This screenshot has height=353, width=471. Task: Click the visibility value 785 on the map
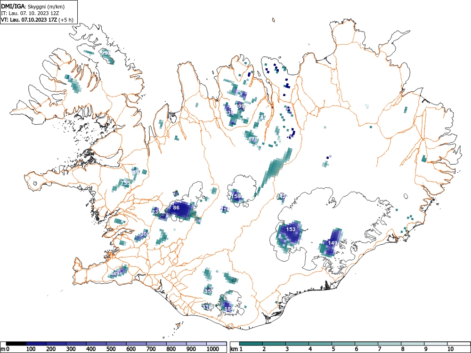click(261, 116)
